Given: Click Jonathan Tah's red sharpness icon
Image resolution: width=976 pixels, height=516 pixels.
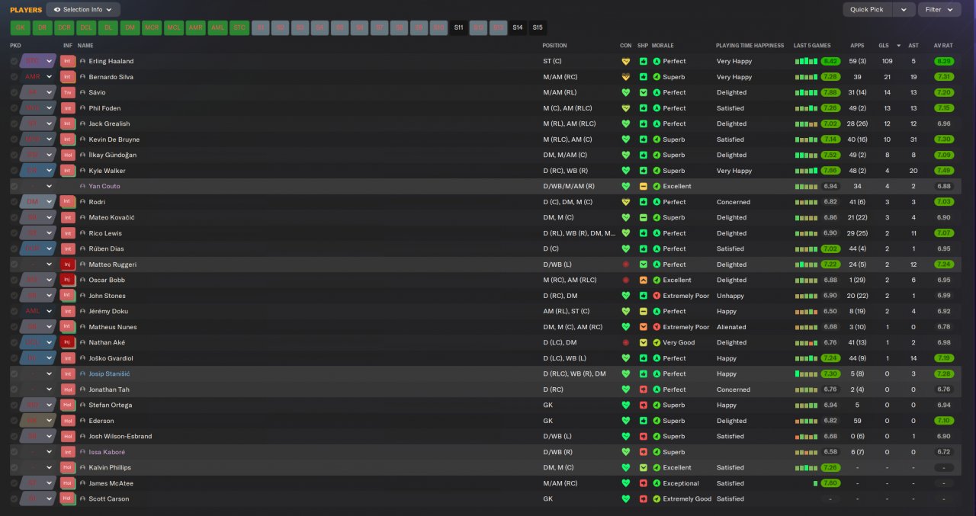Looking at the screenshot, I should tap(644, 389).
